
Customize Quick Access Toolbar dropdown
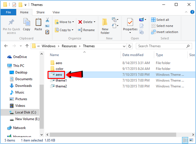25,5
